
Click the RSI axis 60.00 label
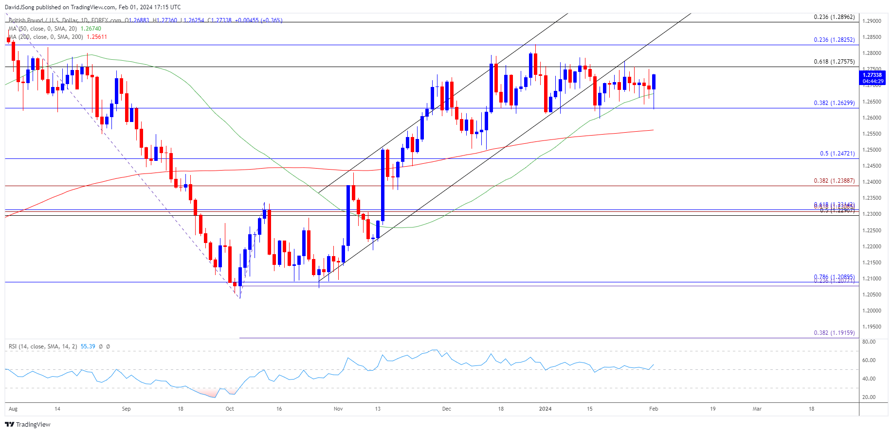[869, 360]
